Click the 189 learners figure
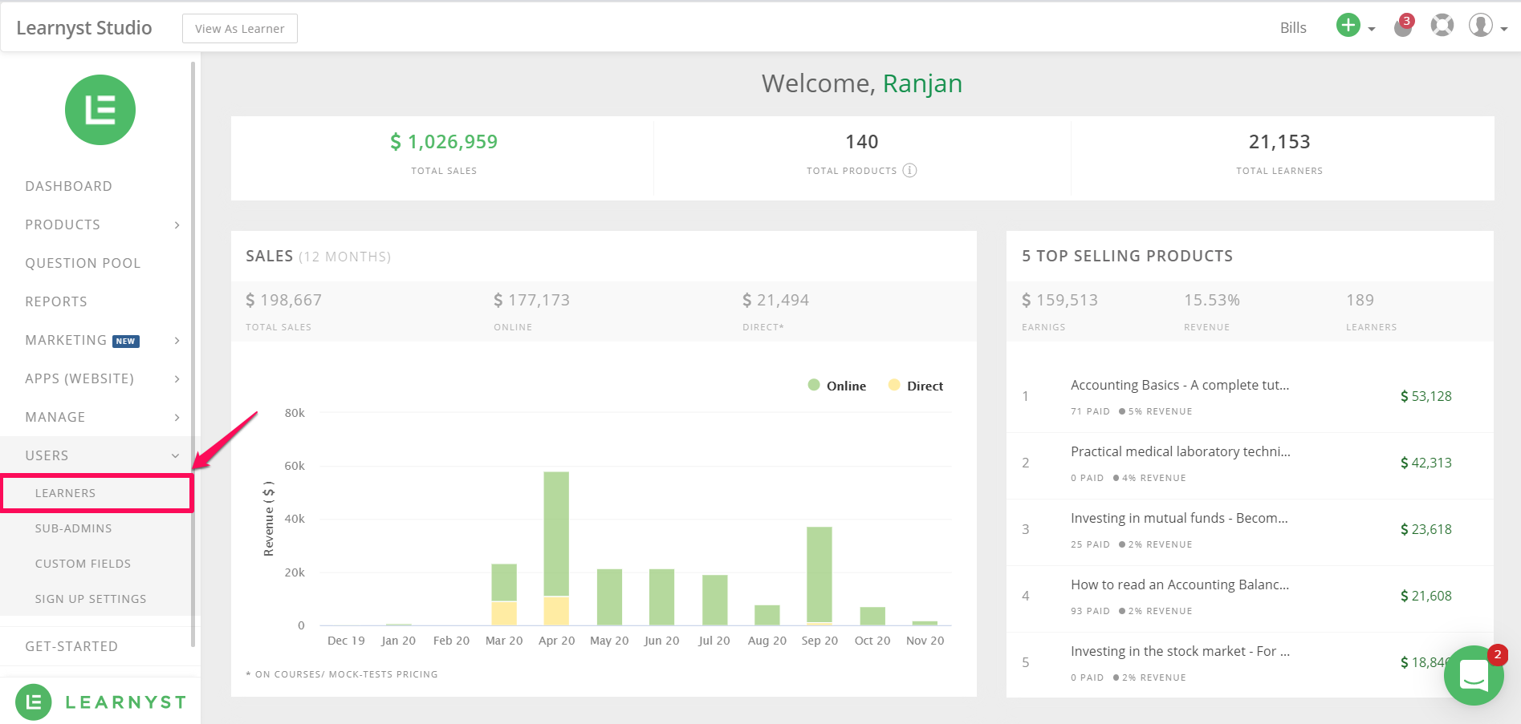 point(1360,300)
